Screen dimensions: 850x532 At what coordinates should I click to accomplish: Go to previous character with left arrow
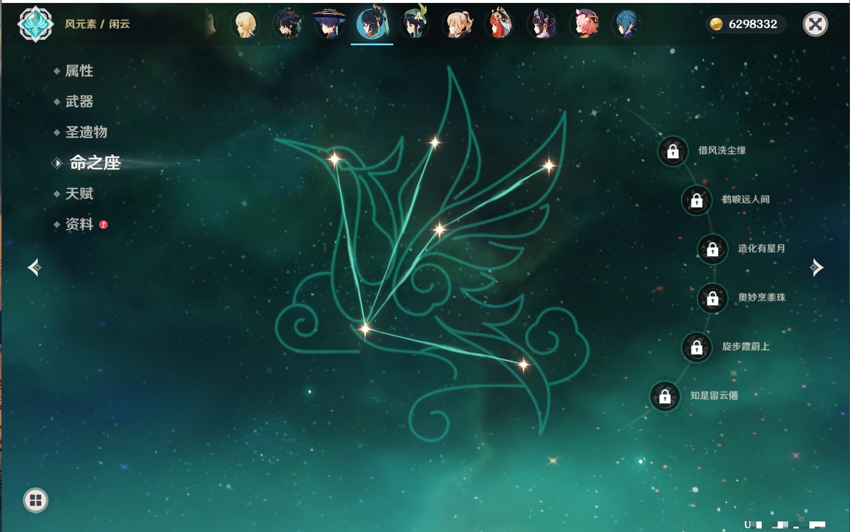(x=34, y=267)
